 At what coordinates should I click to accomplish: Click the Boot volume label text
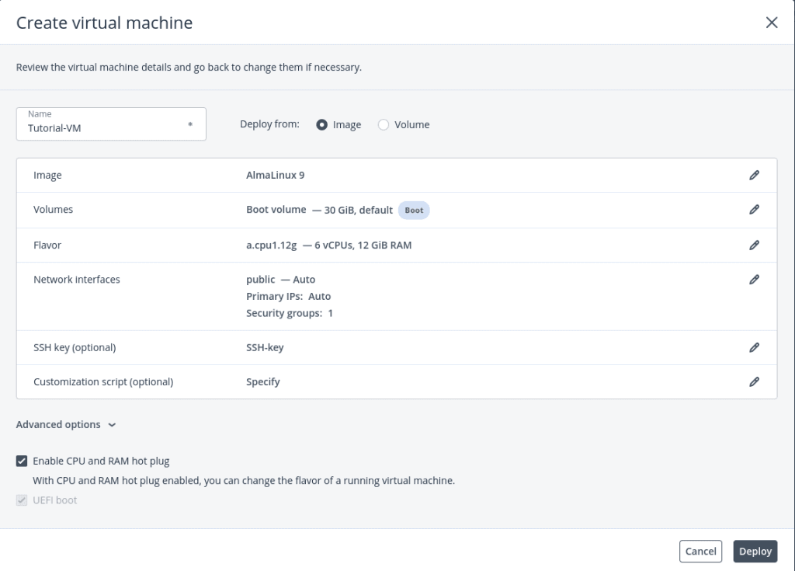tap(276, 210)
